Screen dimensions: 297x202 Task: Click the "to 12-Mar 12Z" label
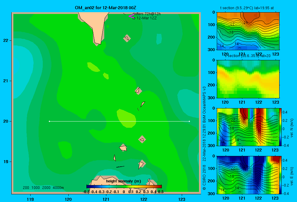[x=145, y=18]
